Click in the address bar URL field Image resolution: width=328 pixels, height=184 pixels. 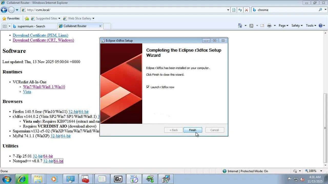126,10
